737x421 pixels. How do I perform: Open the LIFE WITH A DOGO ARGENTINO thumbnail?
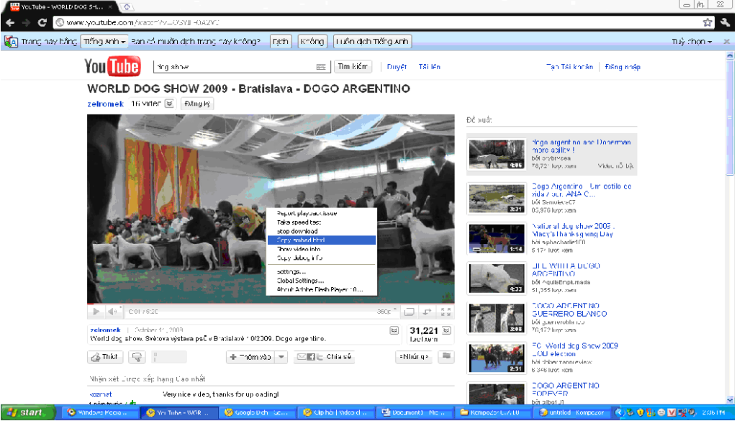(x=497, y=279)
